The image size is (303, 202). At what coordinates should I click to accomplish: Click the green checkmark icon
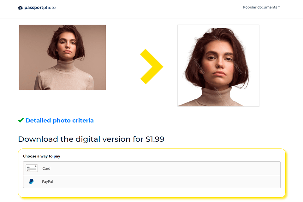pos(21,120)
